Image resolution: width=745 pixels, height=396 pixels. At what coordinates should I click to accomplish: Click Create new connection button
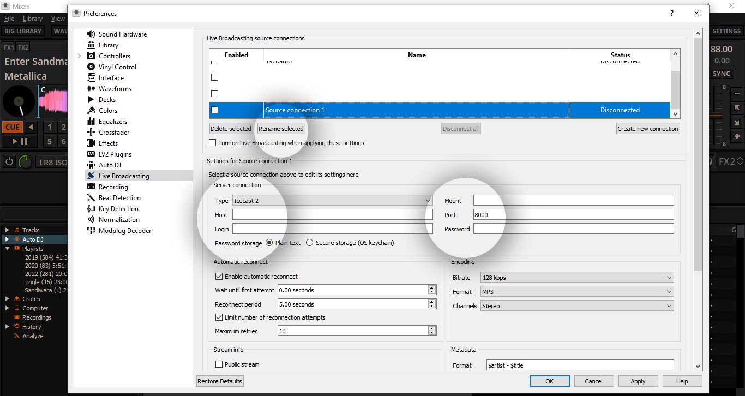(648, 129)
